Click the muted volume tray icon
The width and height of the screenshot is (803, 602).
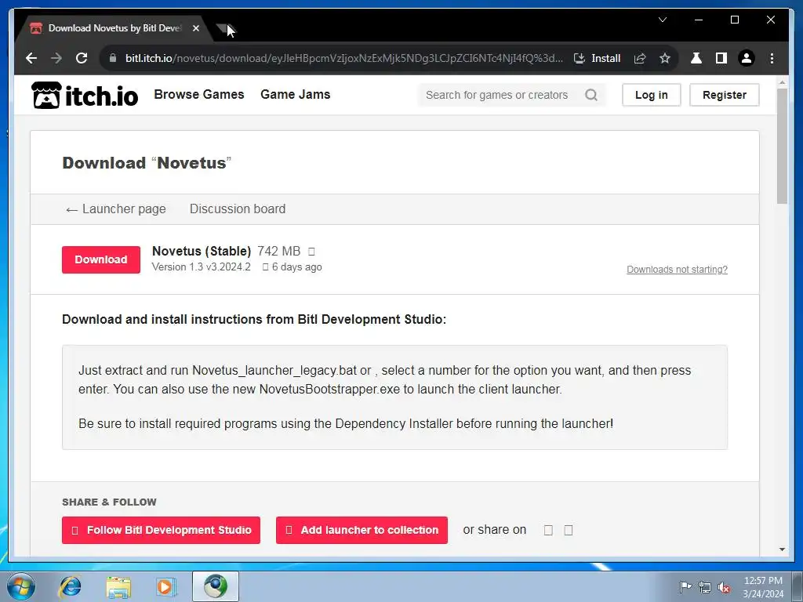pos(724,587)
